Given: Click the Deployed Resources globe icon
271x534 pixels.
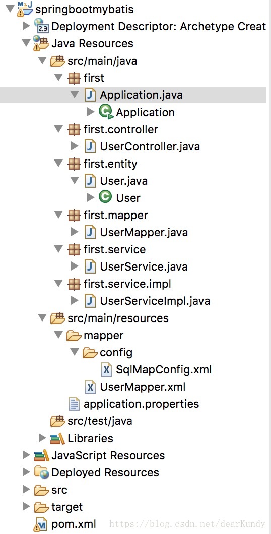Looking at the screenshot, I should (42, 473).
